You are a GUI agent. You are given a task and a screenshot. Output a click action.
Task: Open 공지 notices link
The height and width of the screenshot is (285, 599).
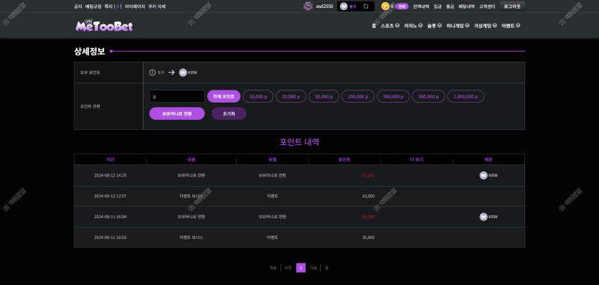click(78, 6)
